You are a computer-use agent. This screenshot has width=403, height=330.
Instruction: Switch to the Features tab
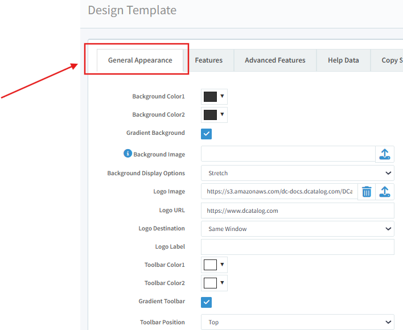pos(208,60)
